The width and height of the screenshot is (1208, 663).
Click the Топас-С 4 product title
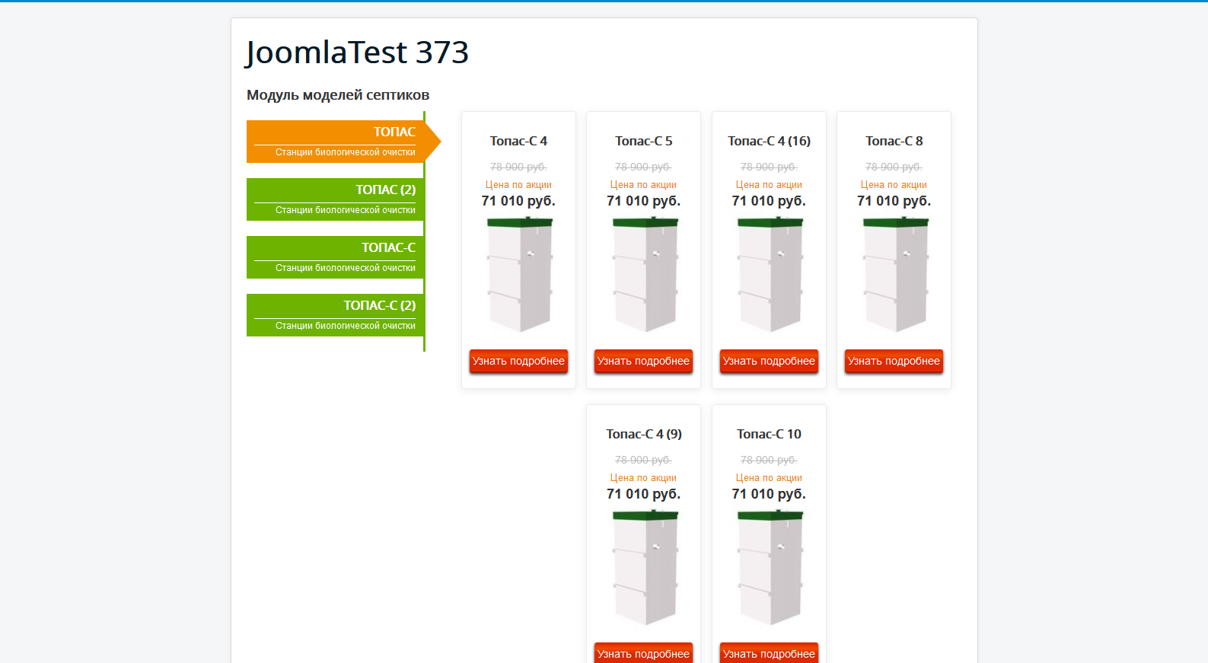coord(518,141)
